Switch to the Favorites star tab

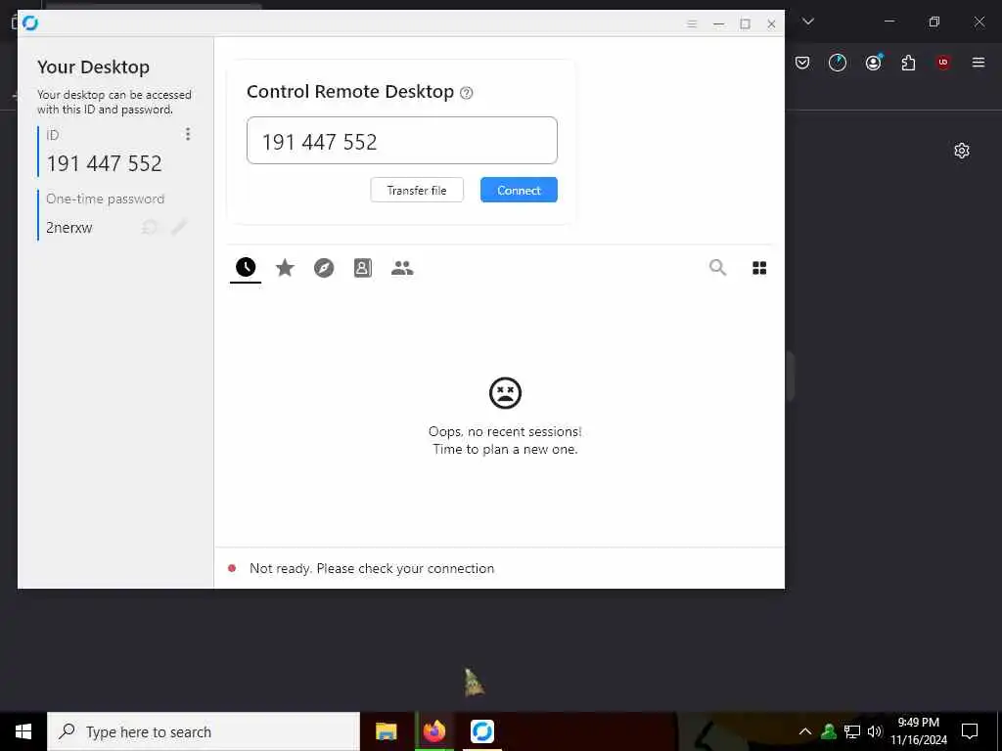pyautogui.click(x=285, y=268)
